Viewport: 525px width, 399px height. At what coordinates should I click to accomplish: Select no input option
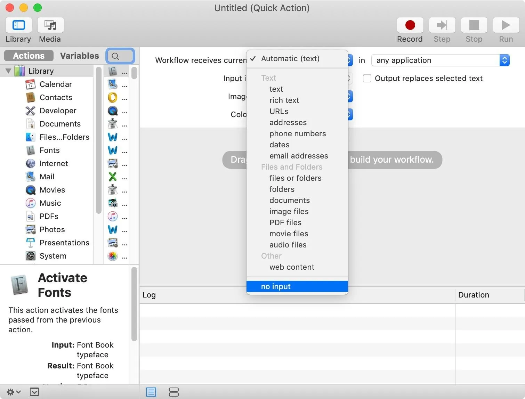coord(297,286)
